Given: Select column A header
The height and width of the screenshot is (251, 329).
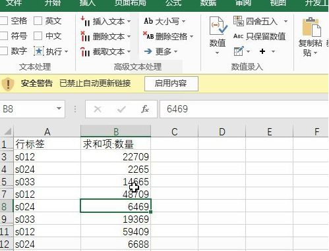Looking at the screenshot, I should (47, 131).
